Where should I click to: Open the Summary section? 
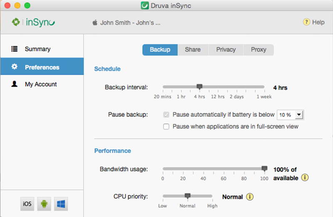click(x=42, y=49)
